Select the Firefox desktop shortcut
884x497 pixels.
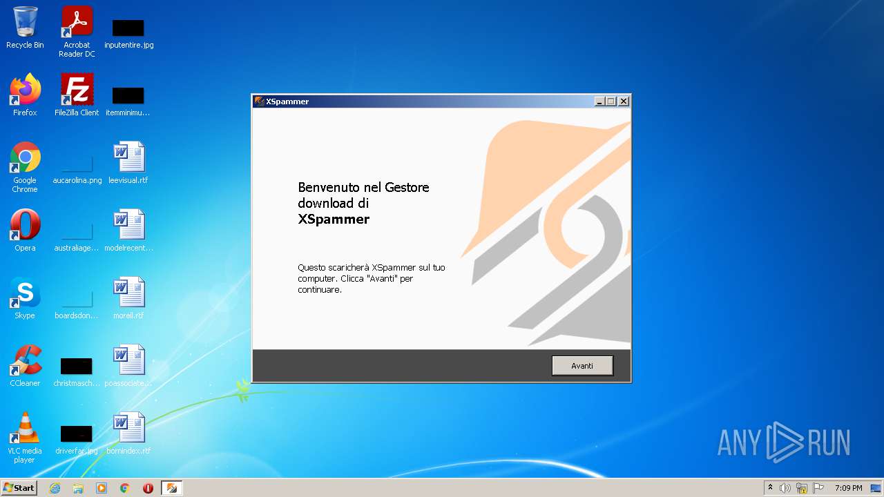[25, 95]
